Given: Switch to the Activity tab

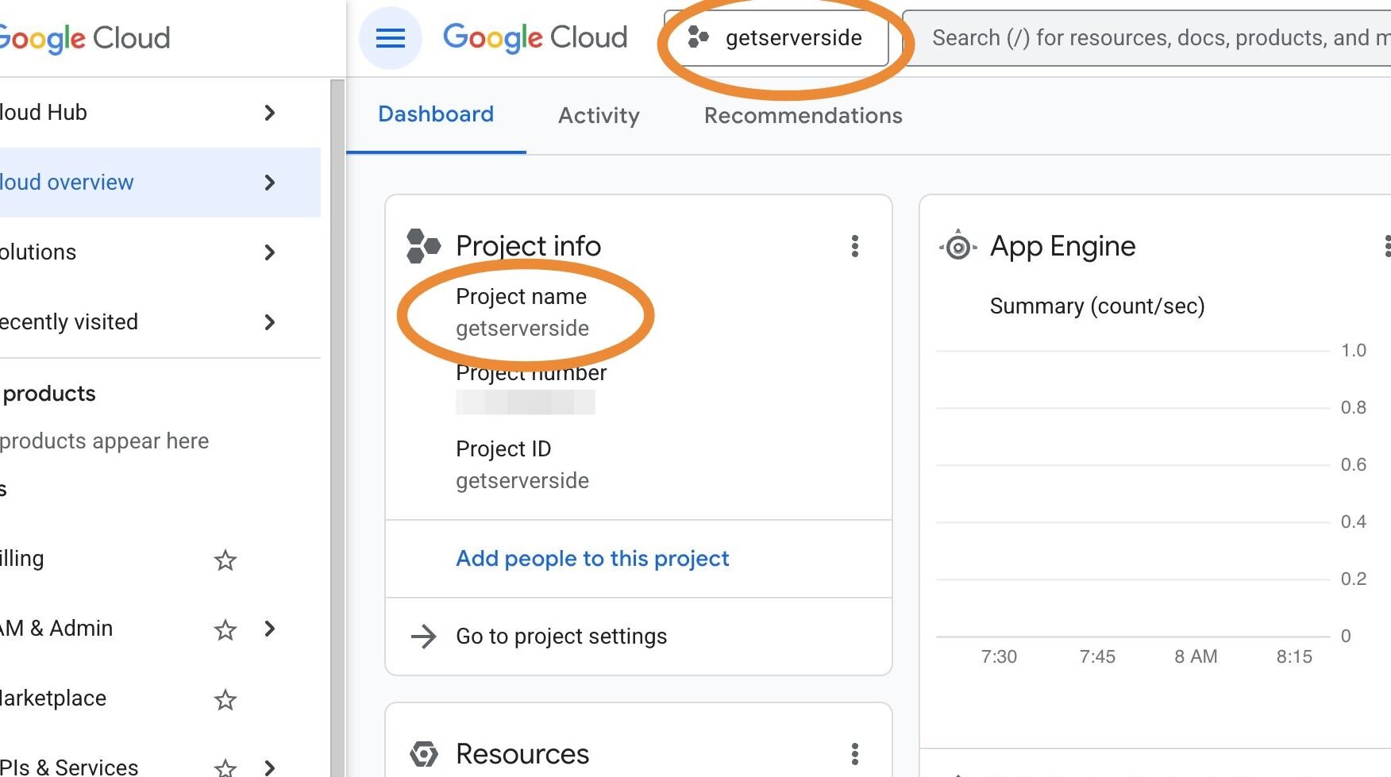Looking at the screenshot, I should coord(599,116).
